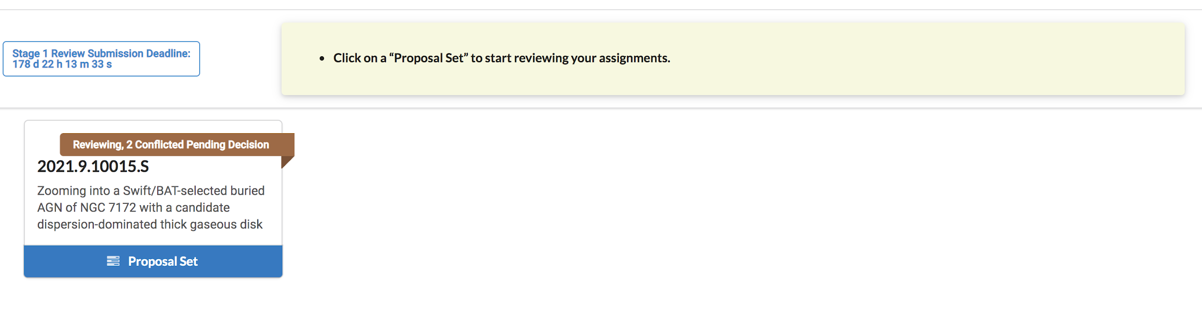Click "Conflicted Pending Decision" text in ribbon
The width and height of the screenshot is (1202, 310).
coord(202,145)
